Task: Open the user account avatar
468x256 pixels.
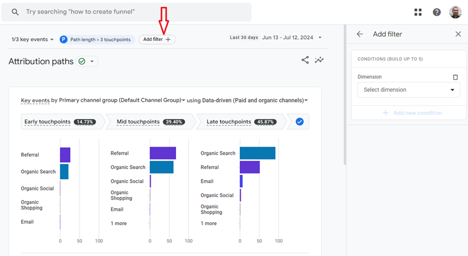Action: 455,12
